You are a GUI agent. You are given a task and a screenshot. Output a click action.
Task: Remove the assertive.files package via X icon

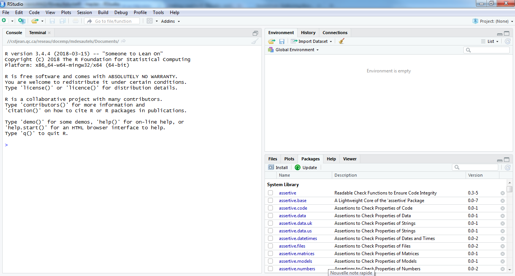point(502,246)
